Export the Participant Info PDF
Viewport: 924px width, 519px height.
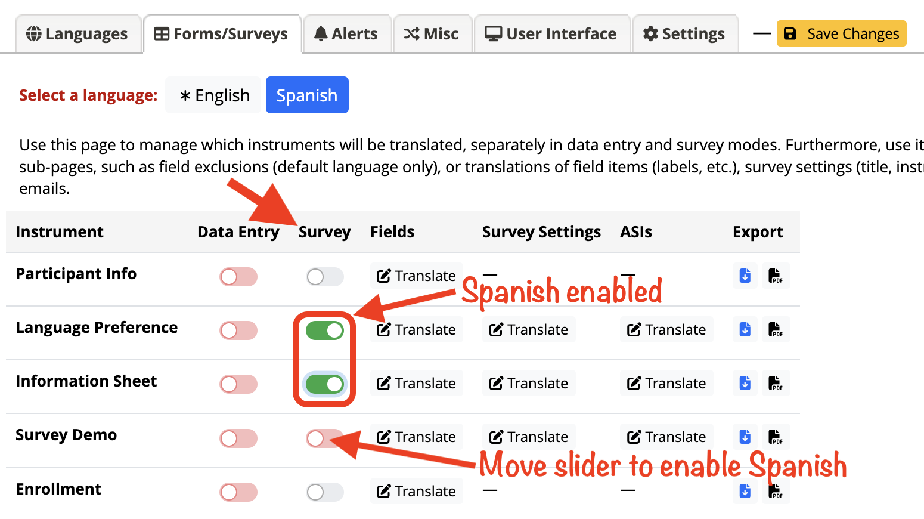coord(776,276)
